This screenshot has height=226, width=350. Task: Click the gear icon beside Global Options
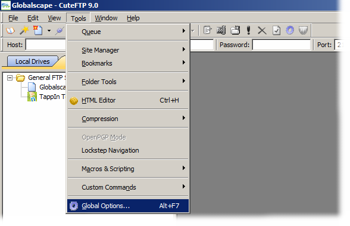pos(74,206)
